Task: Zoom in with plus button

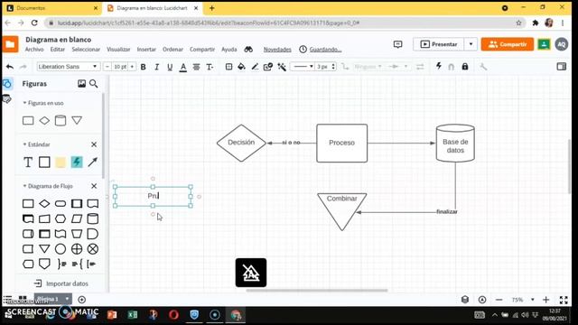Action: pos(546,300)
